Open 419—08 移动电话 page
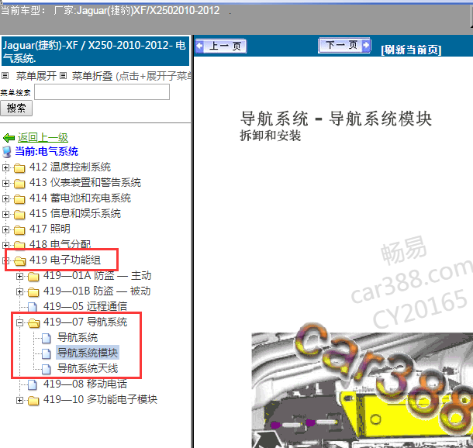 point(85,384)
